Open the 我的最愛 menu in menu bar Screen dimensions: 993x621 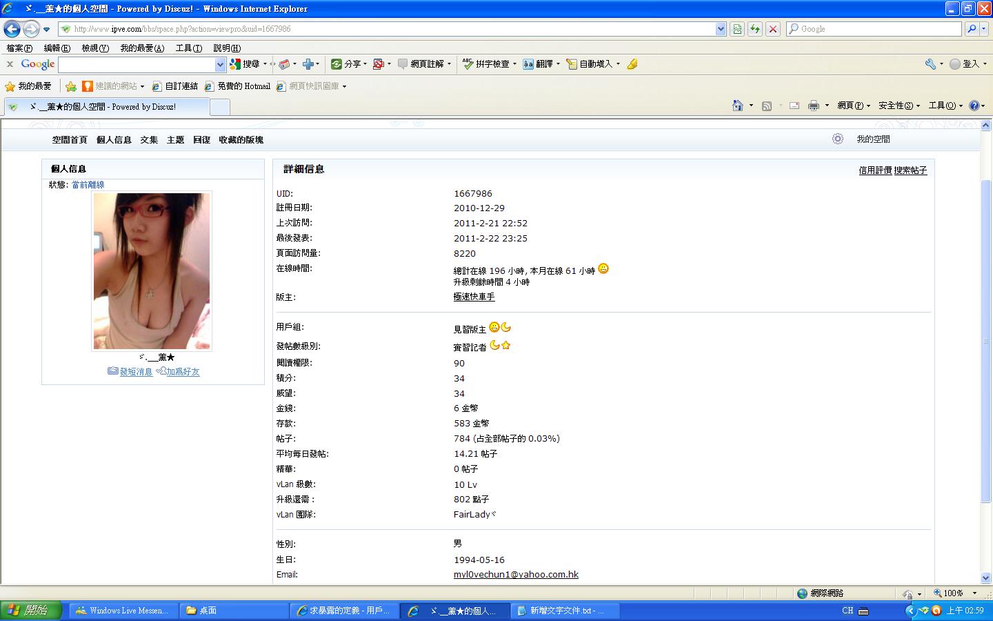(x=141, y=48)
